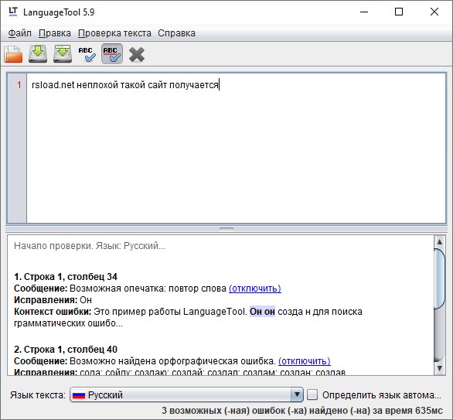
Task: Click the status bar error count text
Action: click(302, 411)
